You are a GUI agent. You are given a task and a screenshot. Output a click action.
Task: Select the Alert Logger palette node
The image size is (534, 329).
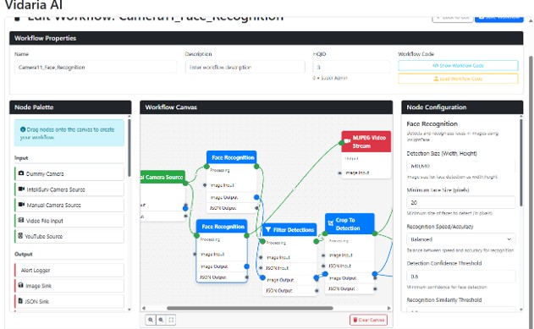[x=69, y=270]
